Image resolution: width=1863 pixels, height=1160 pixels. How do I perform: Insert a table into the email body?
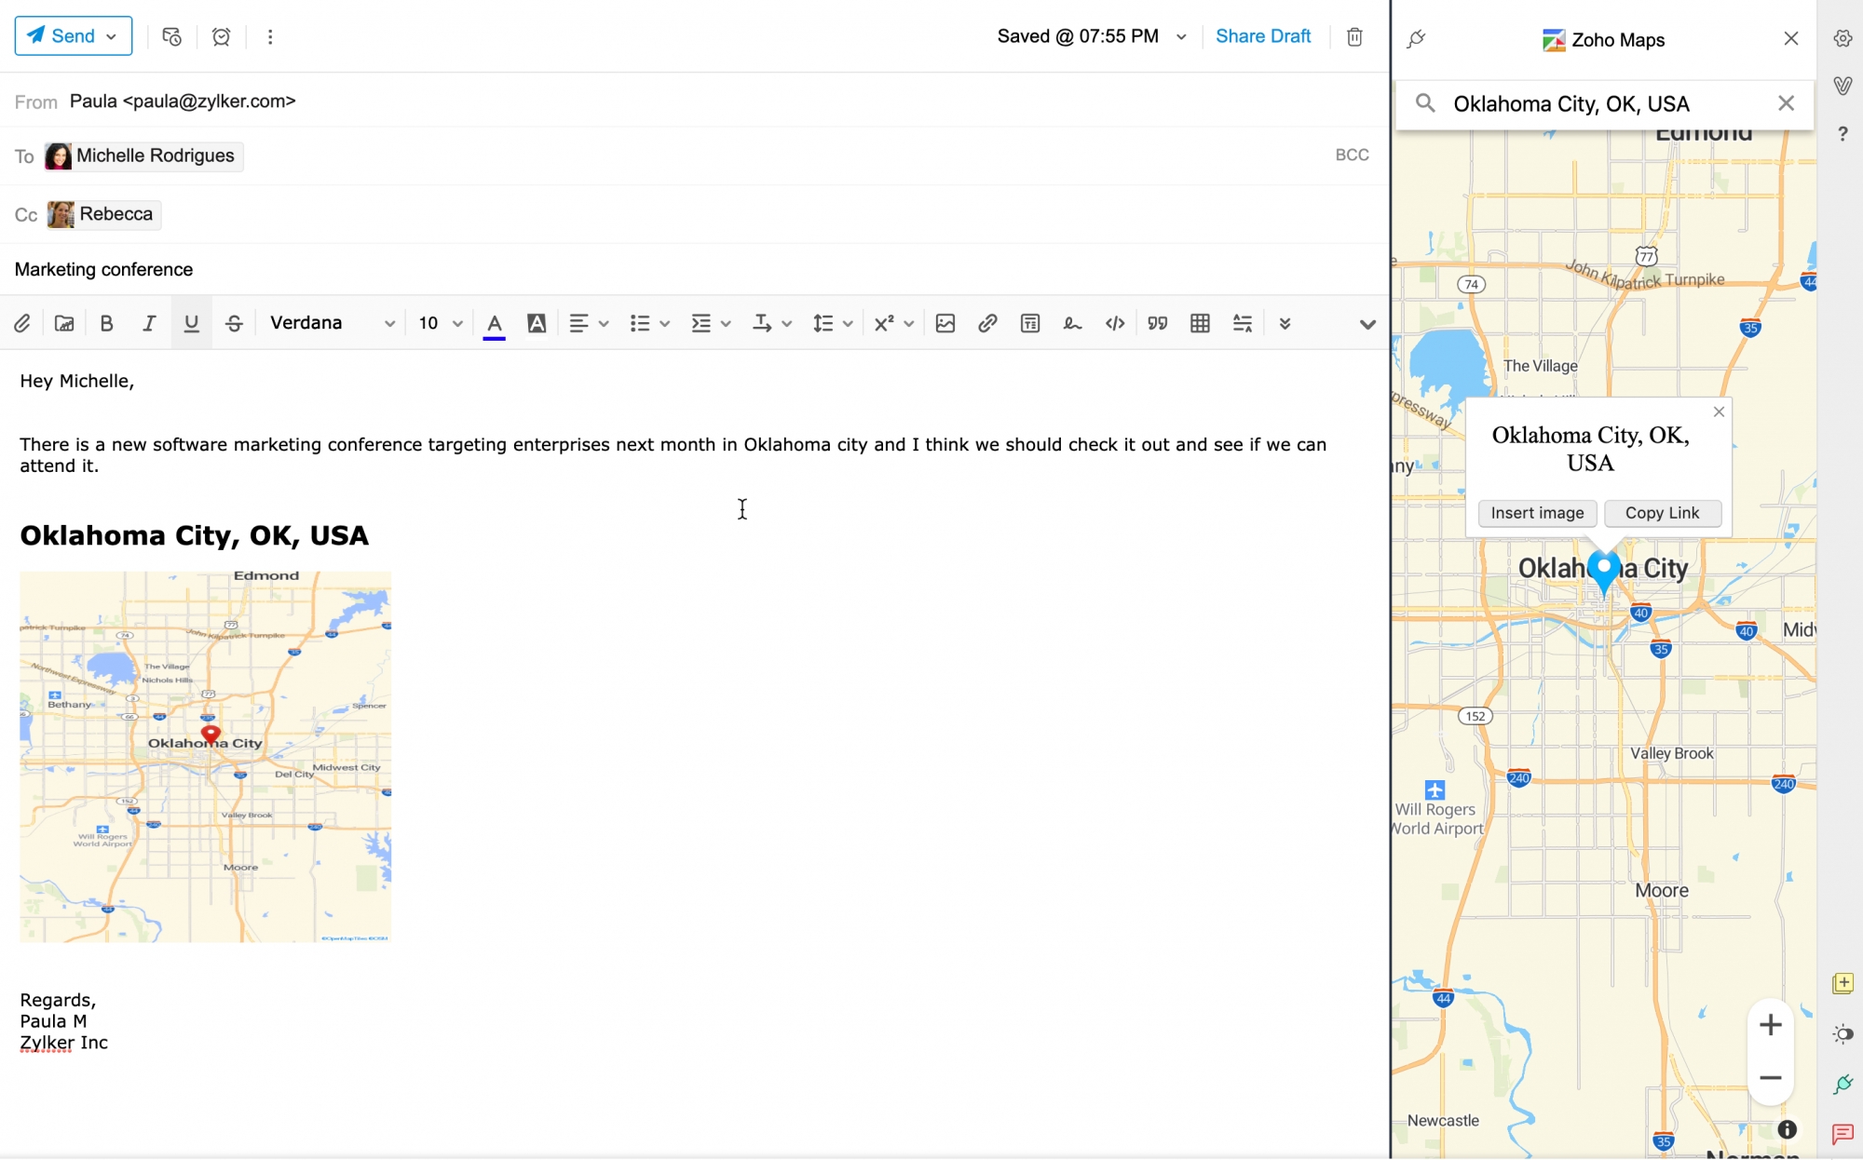(1199, 323)
